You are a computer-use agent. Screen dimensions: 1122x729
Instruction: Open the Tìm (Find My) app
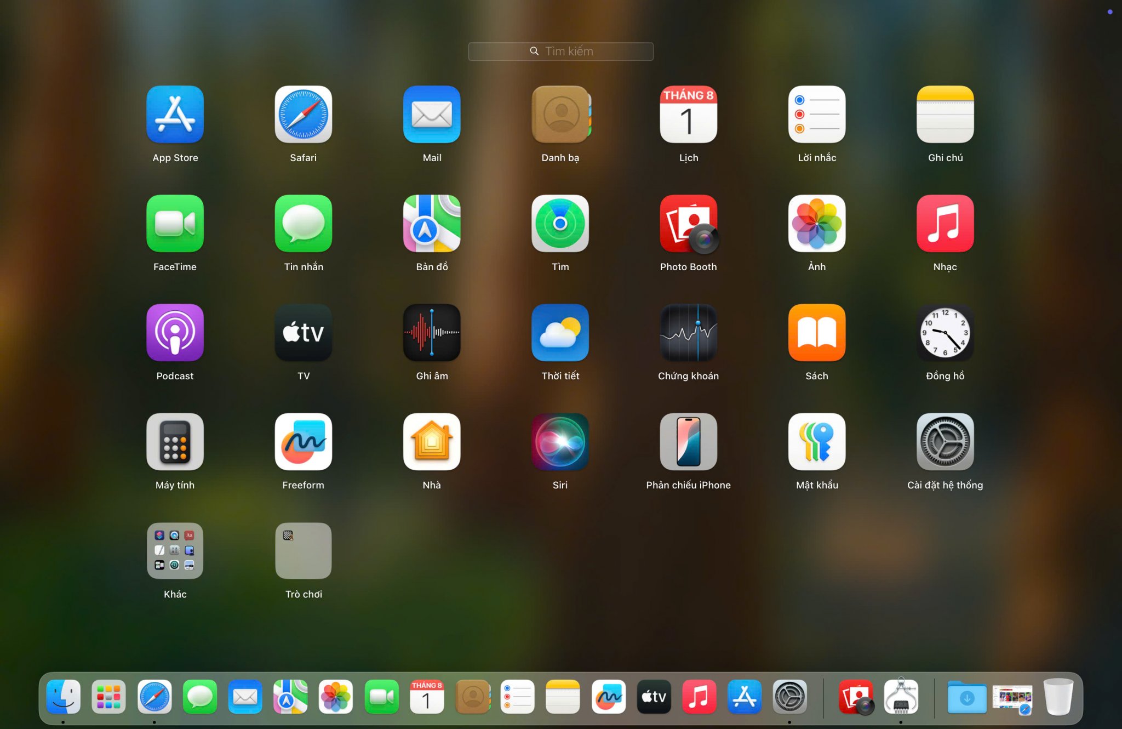click(560, 224)
